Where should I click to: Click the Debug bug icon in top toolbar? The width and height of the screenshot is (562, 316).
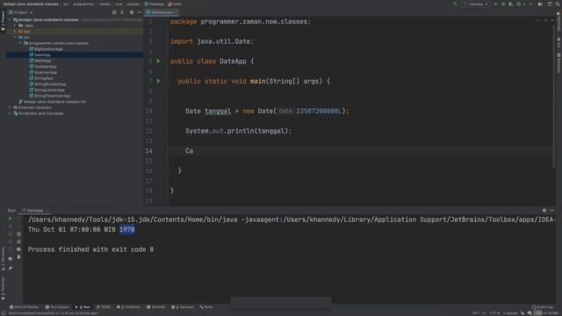(503, 4)
